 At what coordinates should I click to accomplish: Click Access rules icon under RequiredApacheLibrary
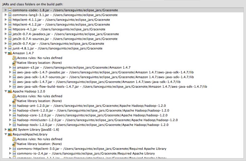tap(14, 139)
